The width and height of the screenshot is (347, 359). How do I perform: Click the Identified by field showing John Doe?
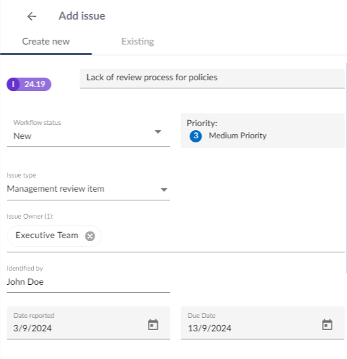88,282
